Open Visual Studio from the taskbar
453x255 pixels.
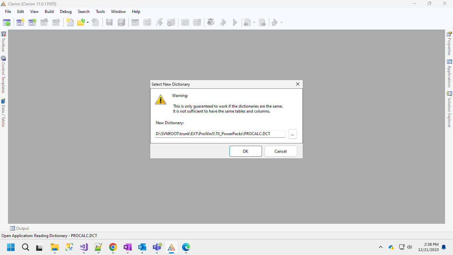[x=84, y=247]
